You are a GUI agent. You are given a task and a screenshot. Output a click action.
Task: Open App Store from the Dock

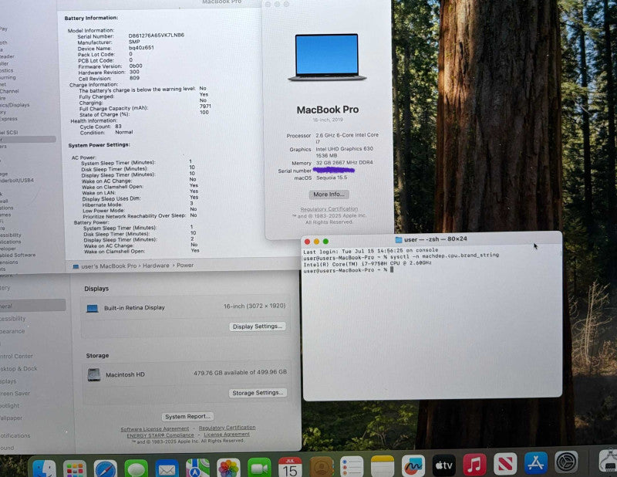pos(536,463)
